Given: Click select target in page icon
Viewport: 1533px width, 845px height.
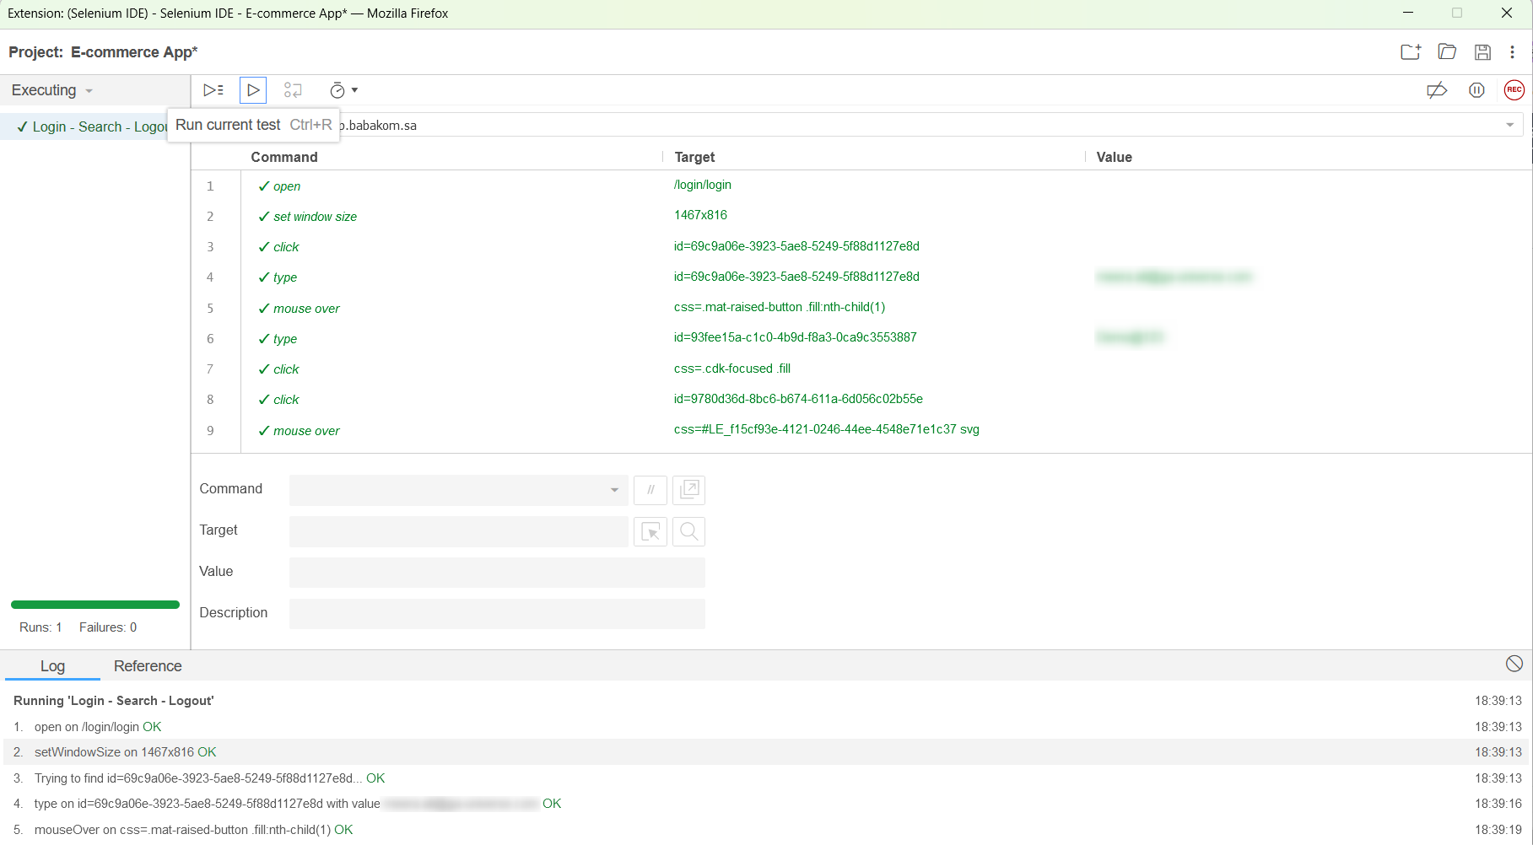Looking at the screenshot, I should point(650,531).
